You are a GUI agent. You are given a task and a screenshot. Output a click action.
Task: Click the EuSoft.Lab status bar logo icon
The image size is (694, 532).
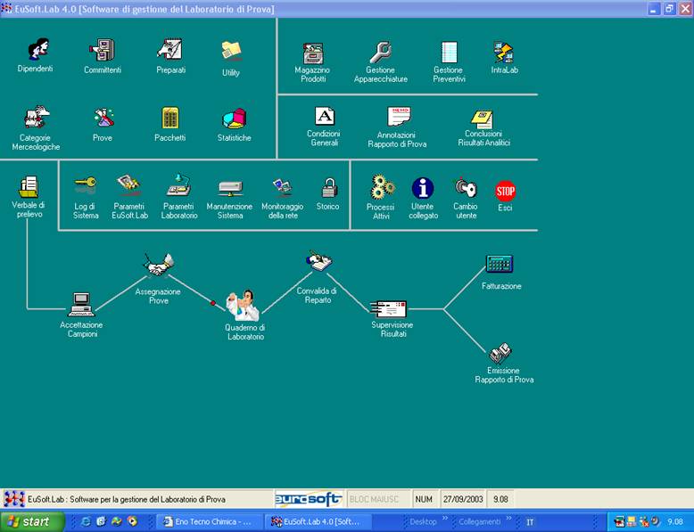[14, 499]
